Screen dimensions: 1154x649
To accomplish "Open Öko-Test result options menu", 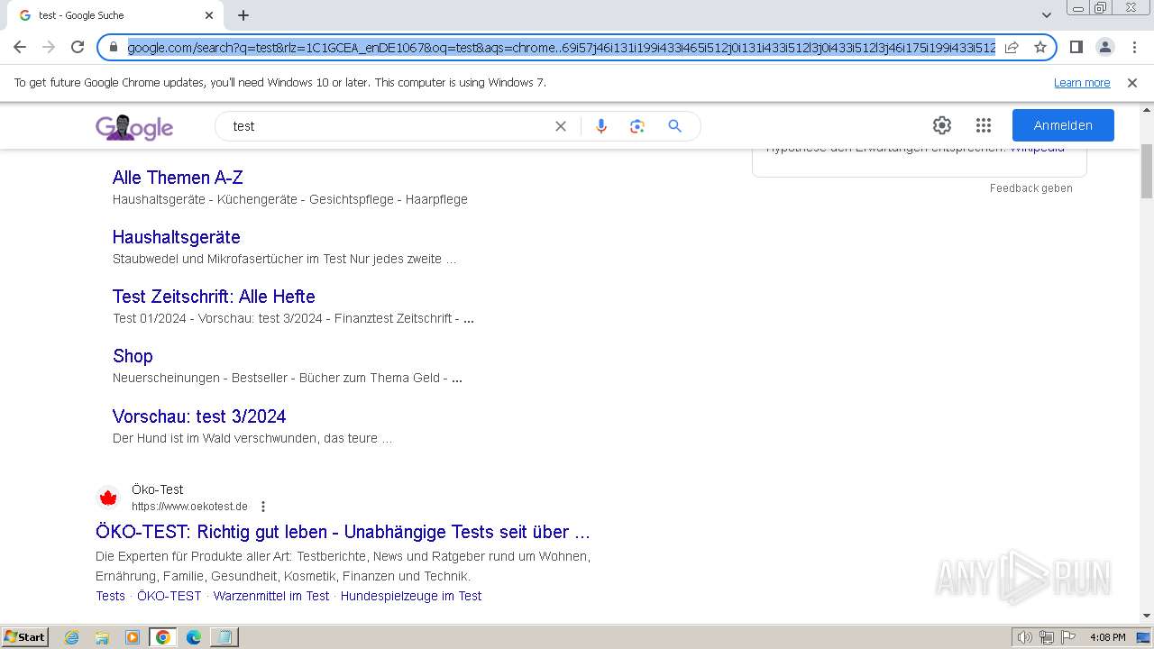I will point(263,507).
